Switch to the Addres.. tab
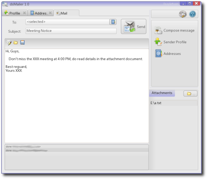 click(41, 13)
